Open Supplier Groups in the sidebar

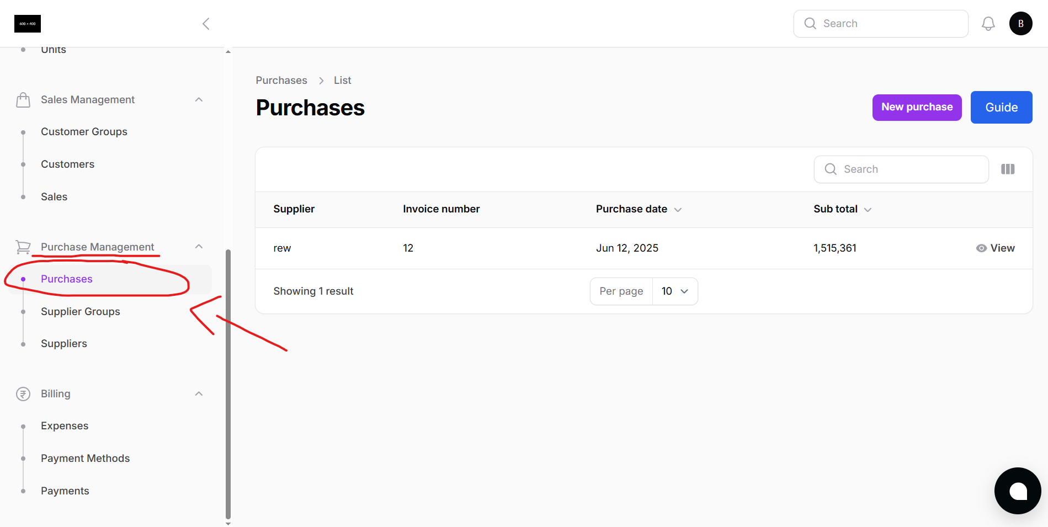pyautogui.click(x=81, y=312)
